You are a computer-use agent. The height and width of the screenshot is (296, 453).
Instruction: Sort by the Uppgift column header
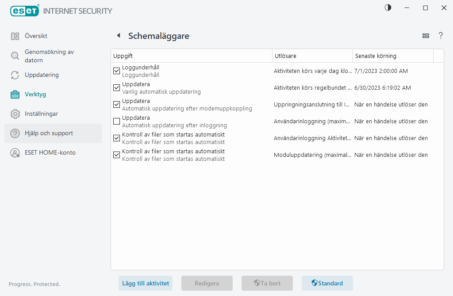(x=191, y=56)
